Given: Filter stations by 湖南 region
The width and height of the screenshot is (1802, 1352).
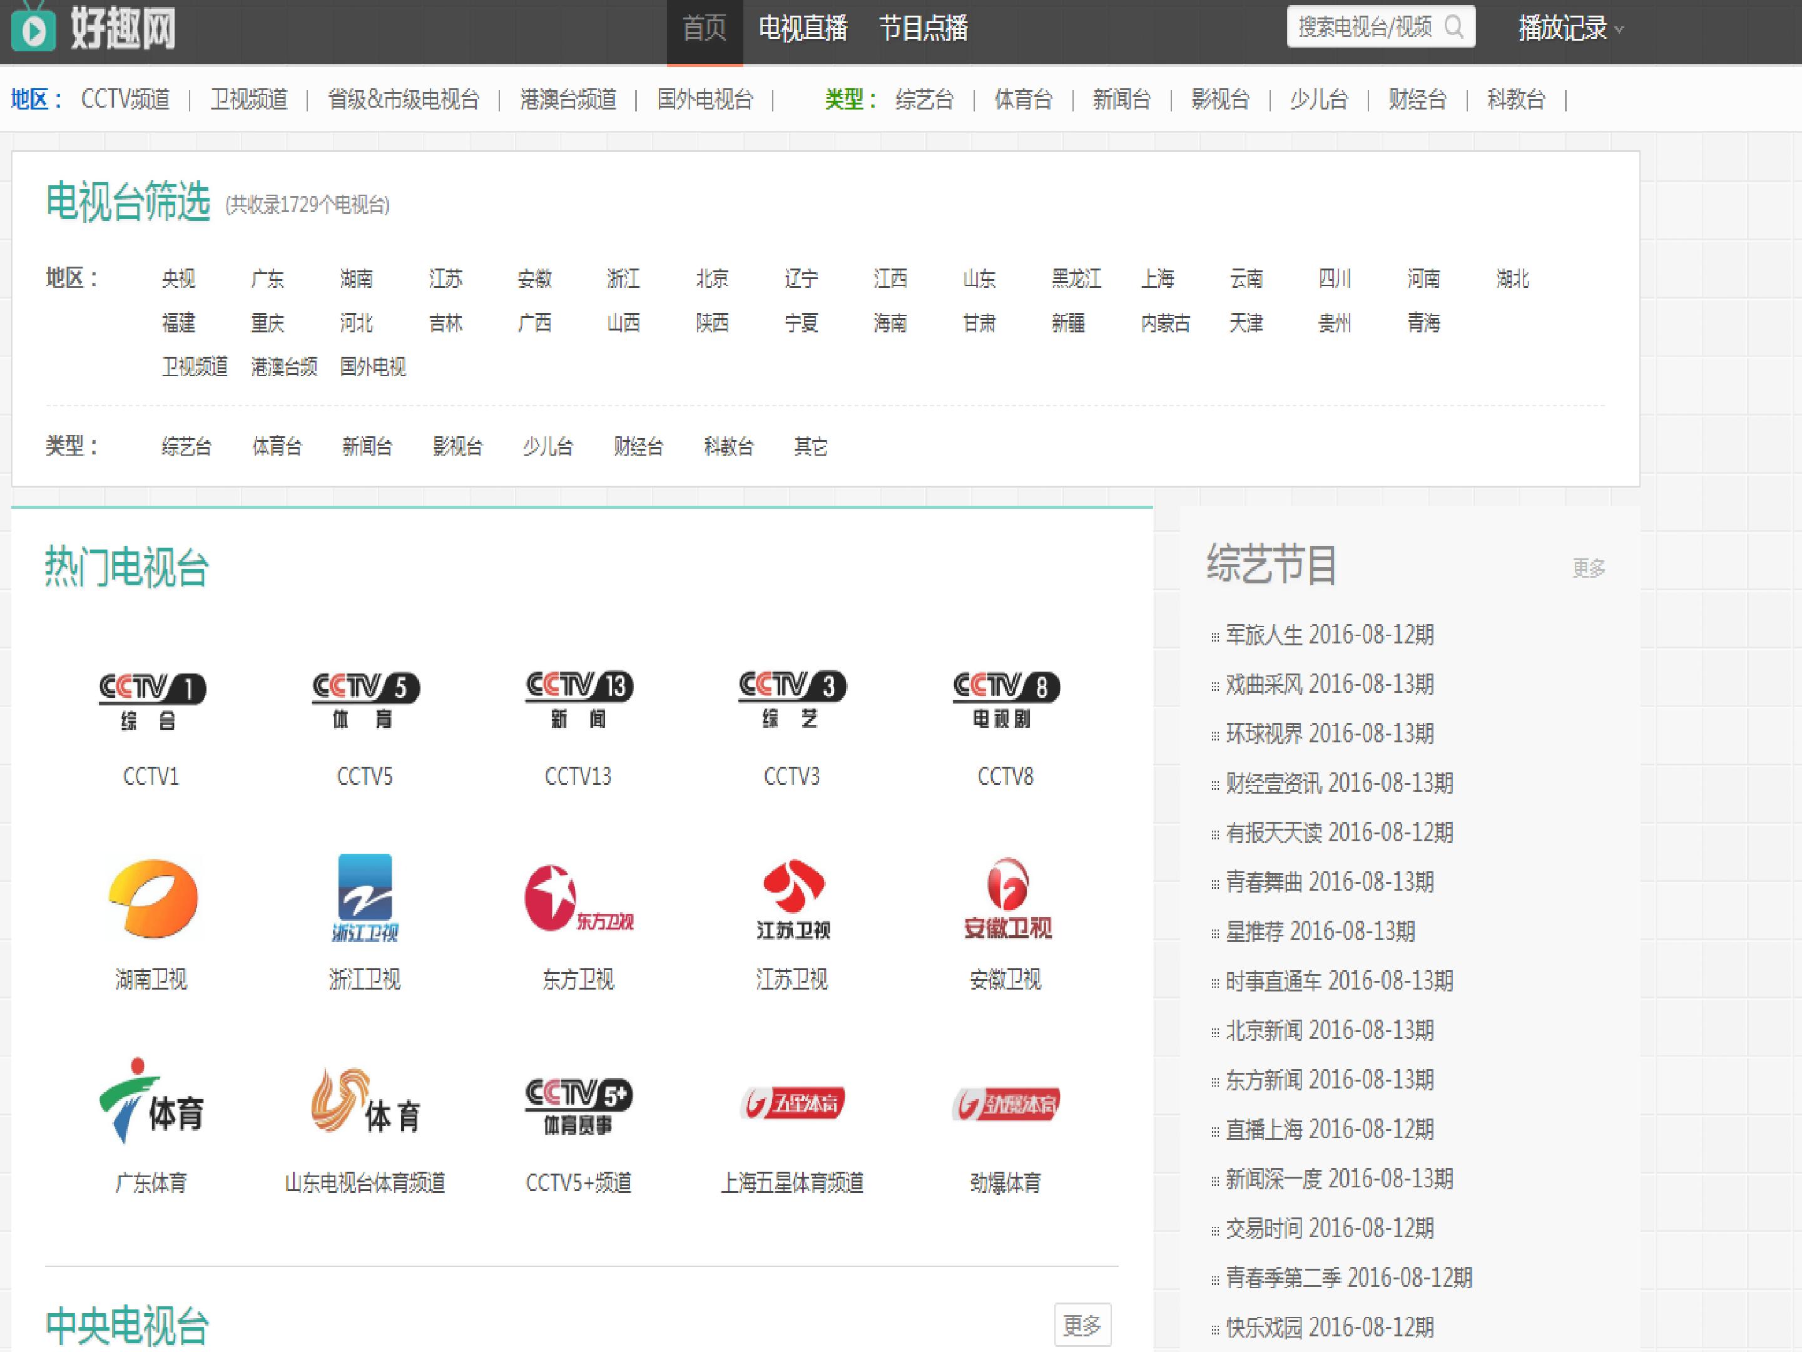Looking at the screenshot, I should pyautogui.click(x=356, y=279).
